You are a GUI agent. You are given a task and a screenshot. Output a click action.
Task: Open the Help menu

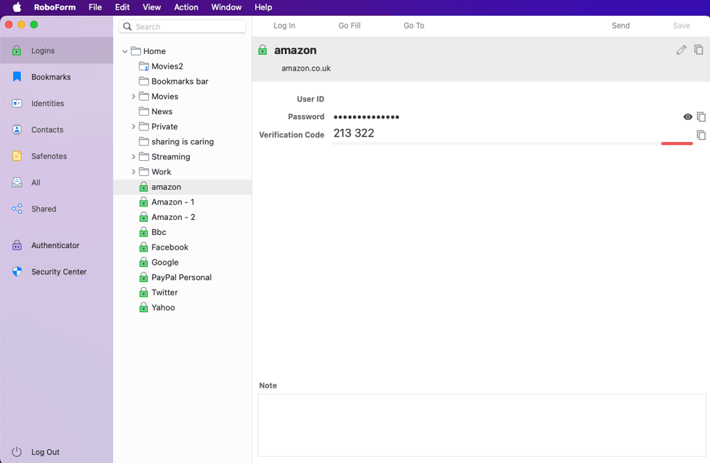(263, 7)
